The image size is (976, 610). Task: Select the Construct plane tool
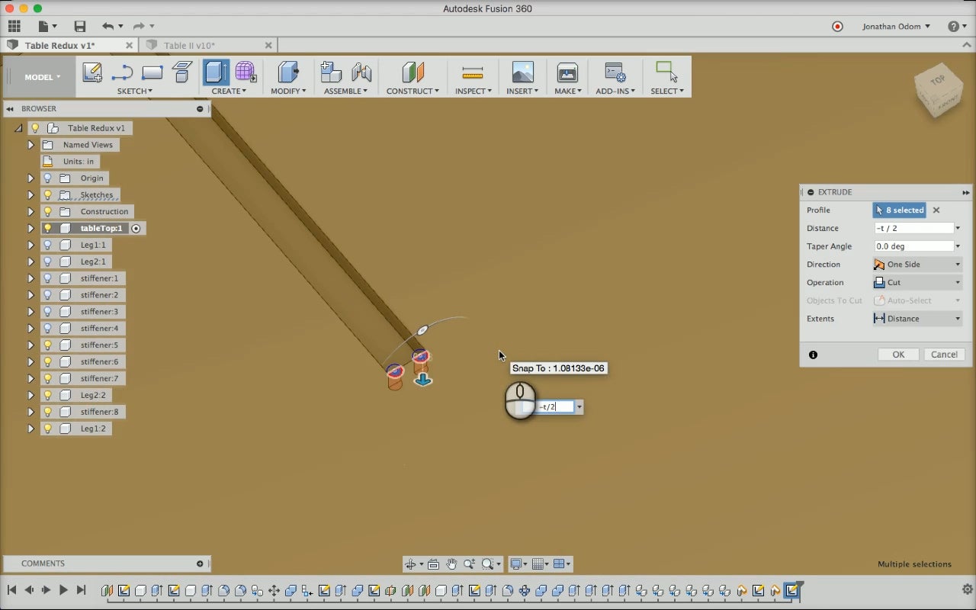413,72
